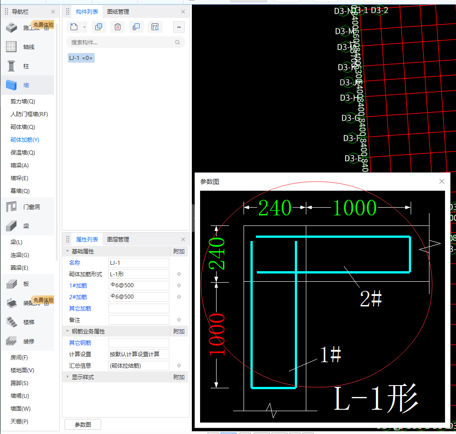456x434 pixels.
Task: Click the red 1000 dimension in 参数图
Action: [x=217, y=334]
